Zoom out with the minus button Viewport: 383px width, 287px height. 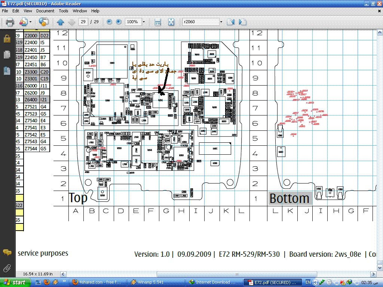pos(110,22)
